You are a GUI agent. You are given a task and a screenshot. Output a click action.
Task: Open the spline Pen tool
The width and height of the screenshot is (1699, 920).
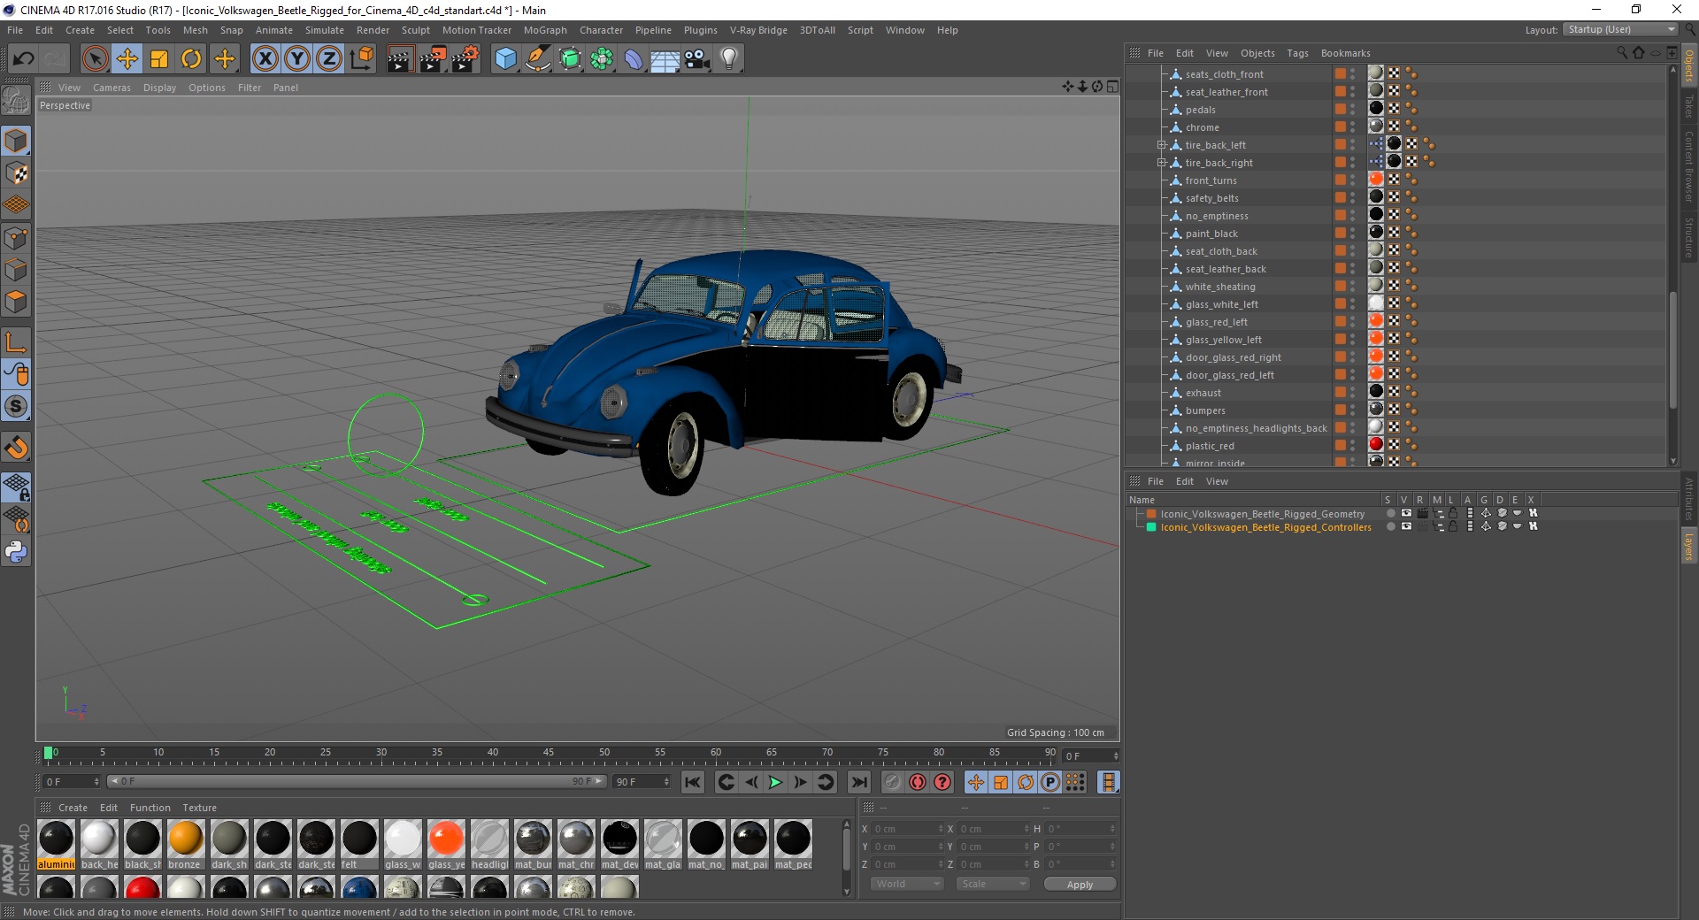click(538, 59)
